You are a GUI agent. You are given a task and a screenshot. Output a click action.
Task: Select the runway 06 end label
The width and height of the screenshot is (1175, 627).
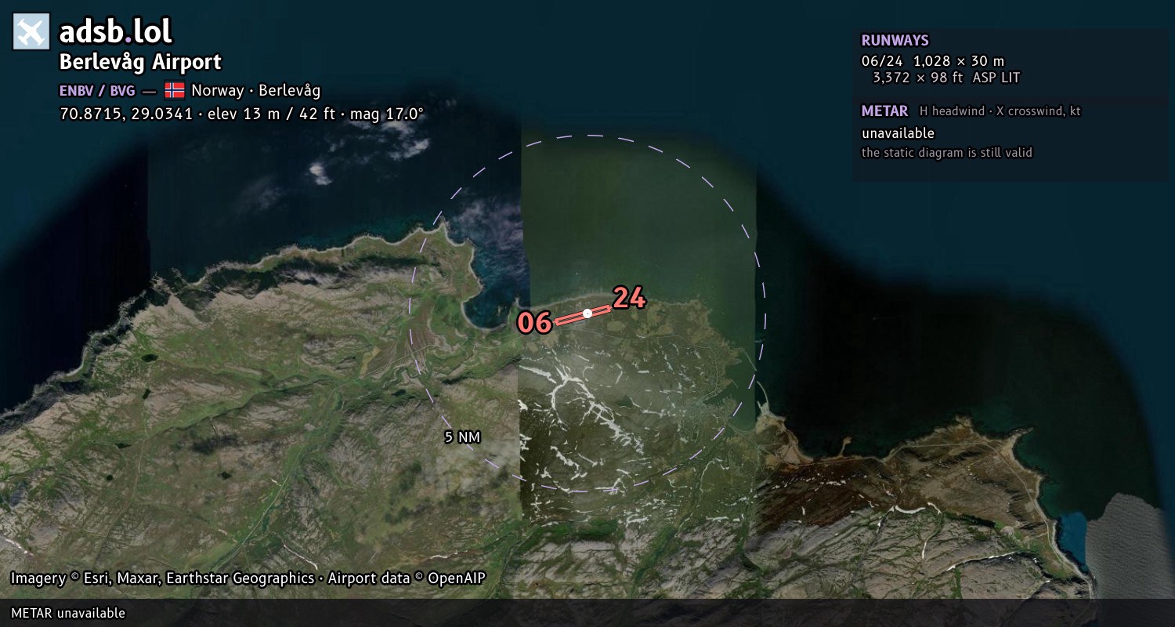(535, 323)
